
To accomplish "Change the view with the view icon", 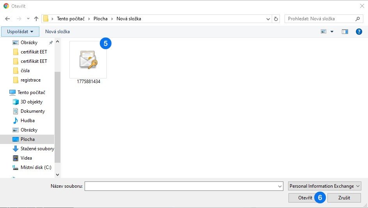I will [x=324, y=32].
